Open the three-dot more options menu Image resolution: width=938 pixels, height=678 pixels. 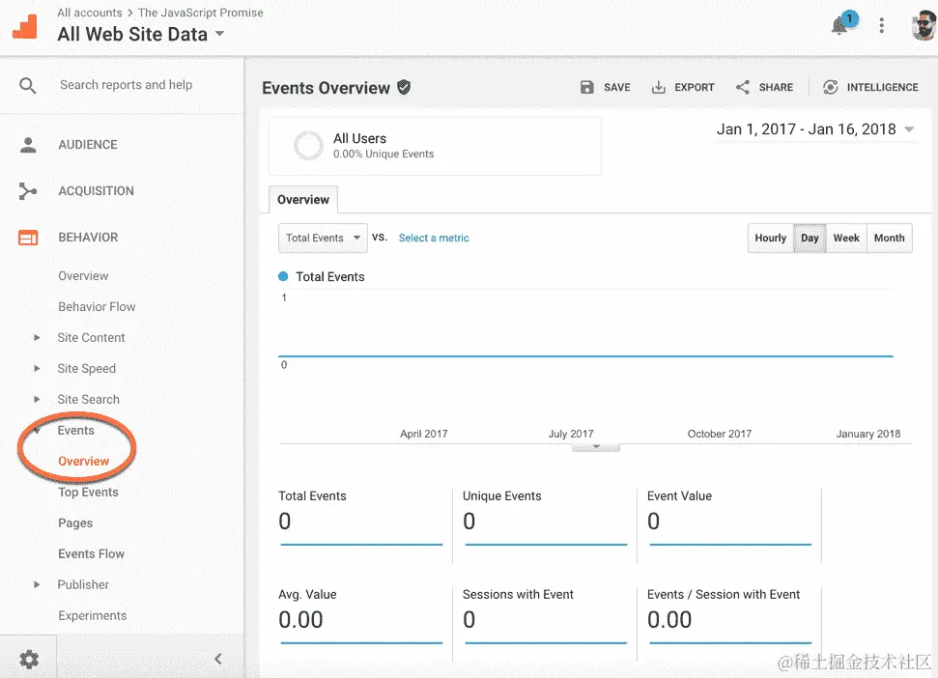click(881, 25)
